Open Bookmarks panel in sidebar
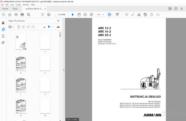 pyautogui.click(x=3, y=36)
